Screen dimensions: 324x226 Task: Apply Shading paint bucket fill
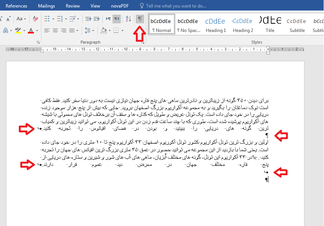[x=103, y=30]
